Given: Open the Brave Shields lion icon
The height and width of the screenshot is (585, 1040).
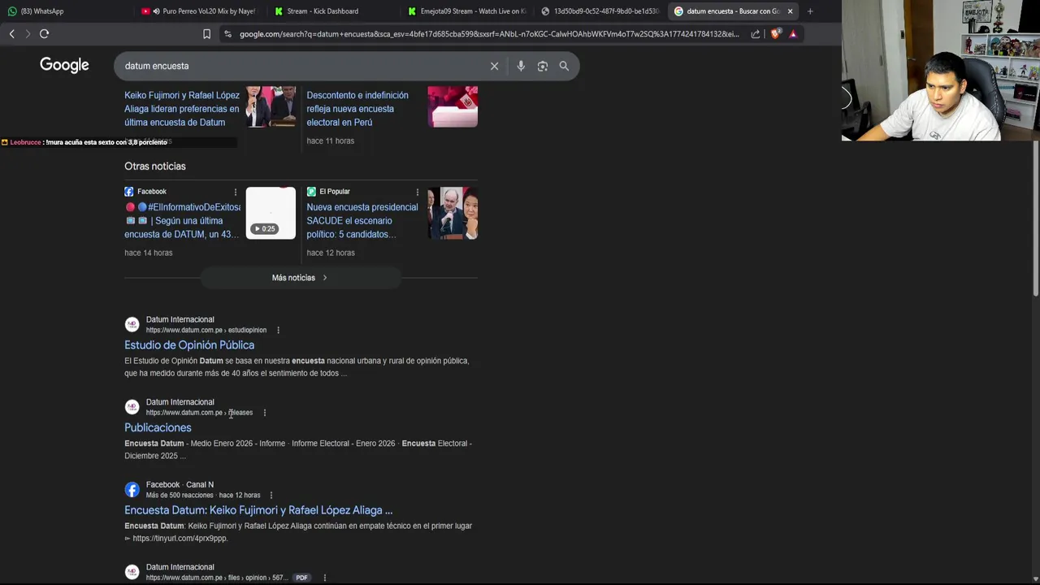Looking at the screenshot, I should pos(775,34).
